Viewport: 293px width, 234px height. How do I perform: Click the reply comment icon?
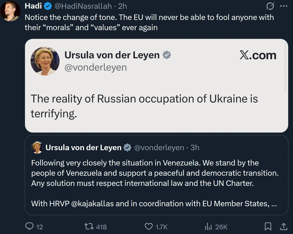pos(30,227)
